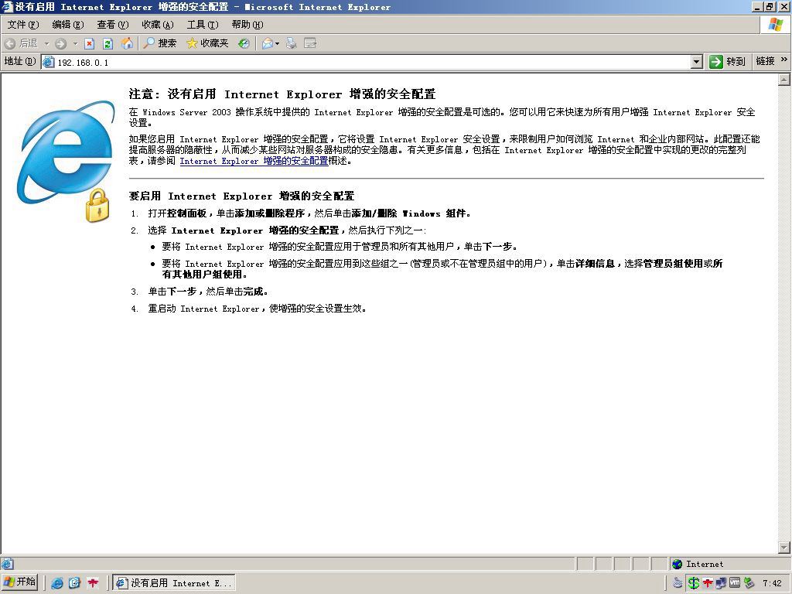
Task: Open the 查看(V) menu
Action: click(113, 24)
